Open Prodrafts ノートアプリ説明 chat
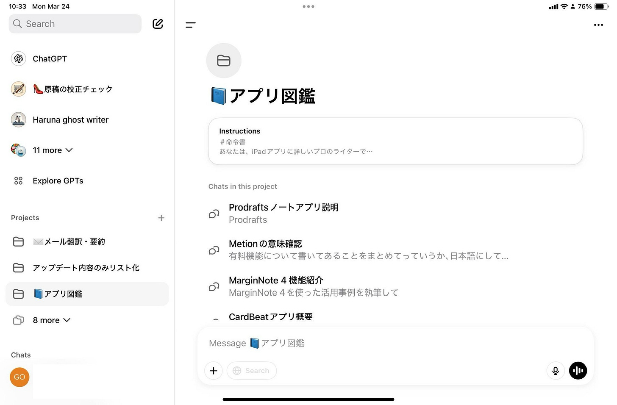 pos(395,214)
